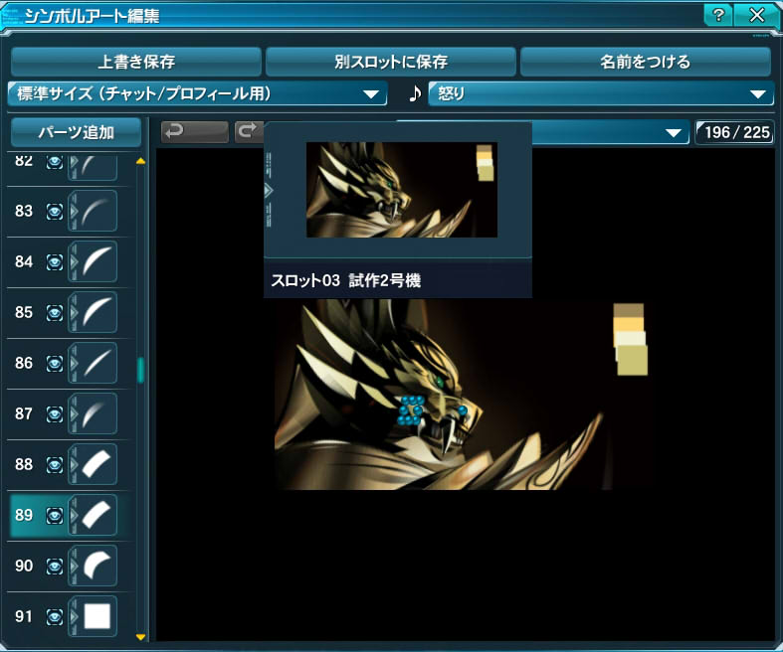Select the curved band shape of layer 88

(x=97, y=464)
